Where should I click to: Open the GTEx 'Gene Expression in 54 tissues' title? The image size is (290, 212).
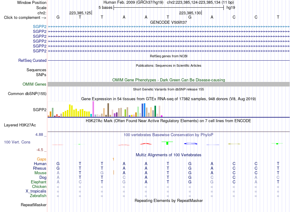point(169,99)
